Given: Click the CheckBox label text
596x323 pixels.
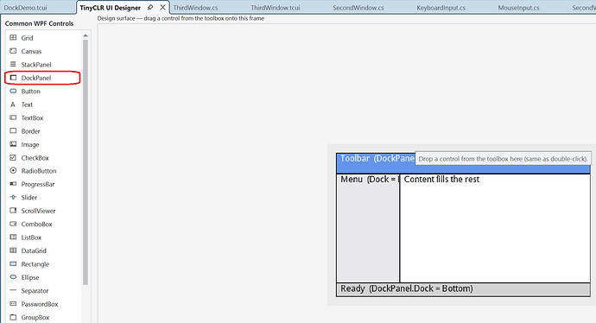Looking at the screenshot, I should coord(35,158).
